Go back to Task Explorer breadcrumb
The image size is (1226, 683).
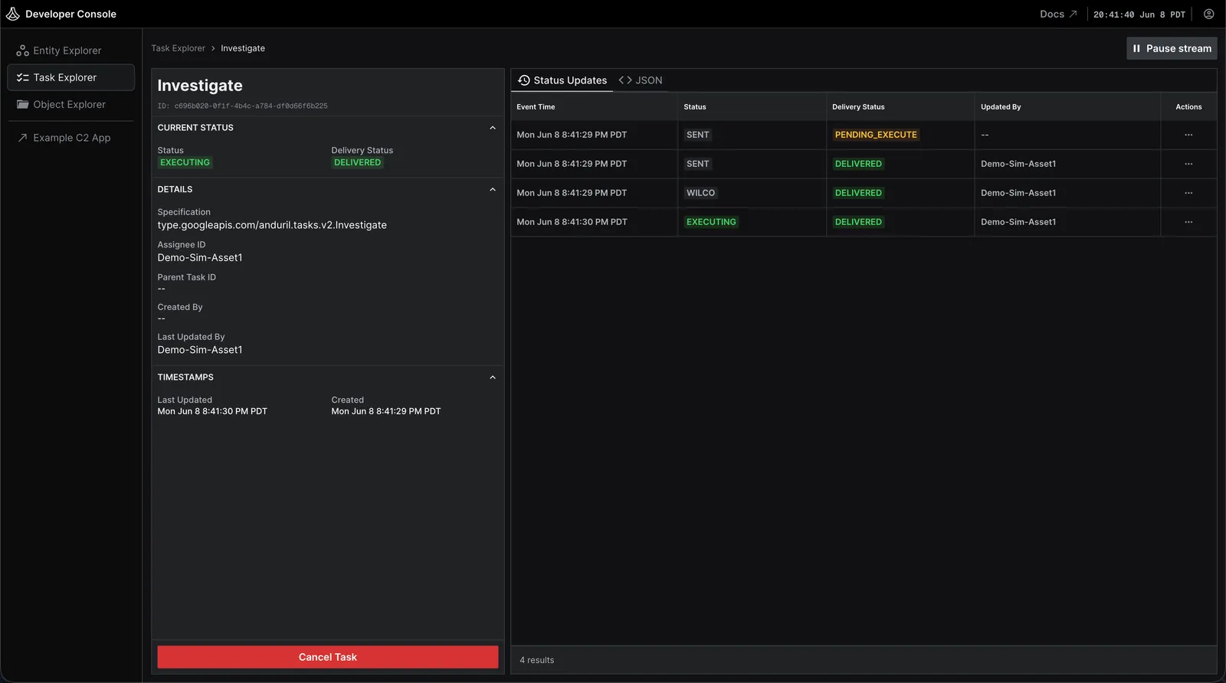click(179, 48)
